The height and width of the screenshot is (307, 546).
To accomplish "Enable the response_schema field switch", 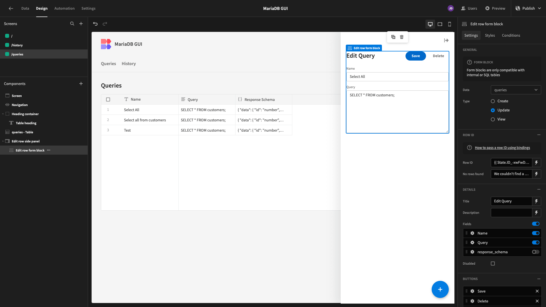I will [536, 252].
